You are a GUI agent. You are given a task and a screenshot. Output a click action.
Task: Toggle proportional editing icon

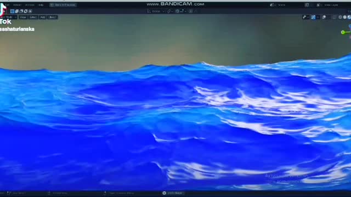point(191,11)
